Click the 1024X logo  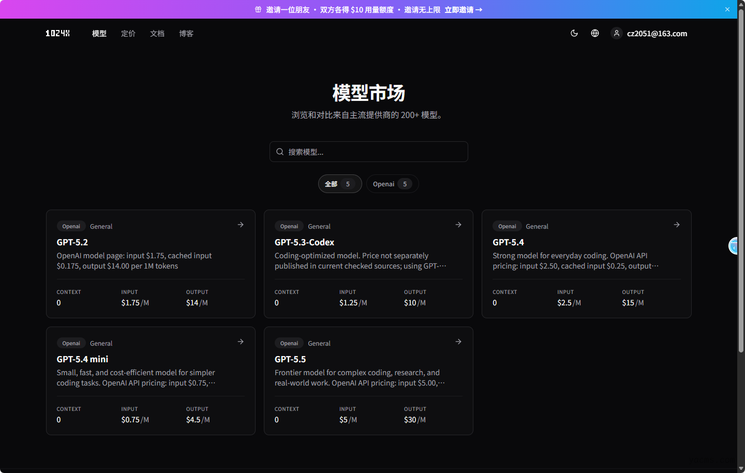click(57, 33)
